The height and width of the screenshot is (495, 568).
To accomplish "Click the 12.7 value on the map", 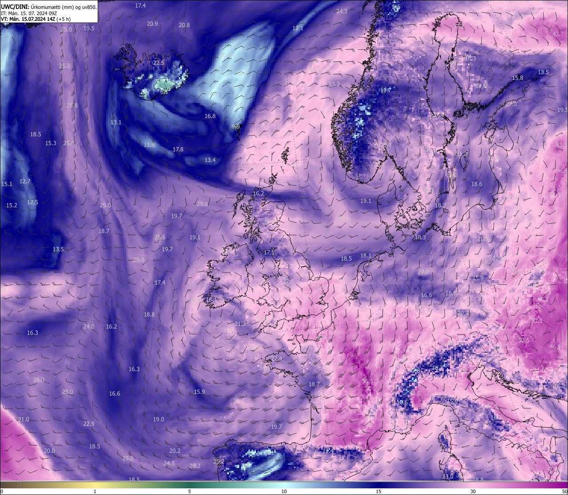I will pyautogui.click(x=25, y=181).
